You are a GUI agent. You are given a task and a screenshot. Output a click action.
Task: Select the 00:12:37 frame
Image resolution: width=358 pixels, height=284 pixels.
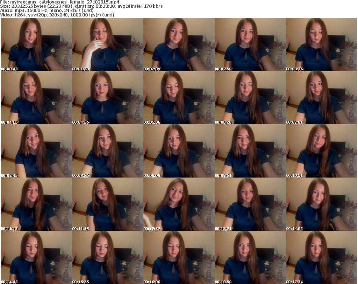click(x=179, y=204)
